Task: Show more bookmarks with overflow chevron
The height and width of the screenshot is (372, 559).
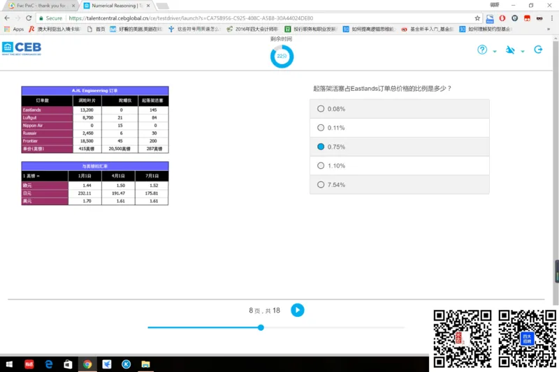Action: pos(549,29)
